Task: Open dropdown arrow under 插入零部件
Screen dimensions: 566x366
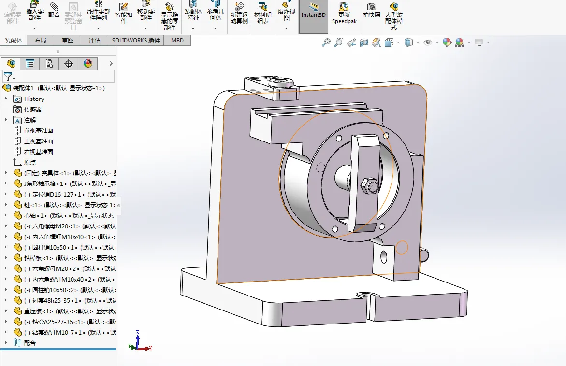Action: point(35,28)
